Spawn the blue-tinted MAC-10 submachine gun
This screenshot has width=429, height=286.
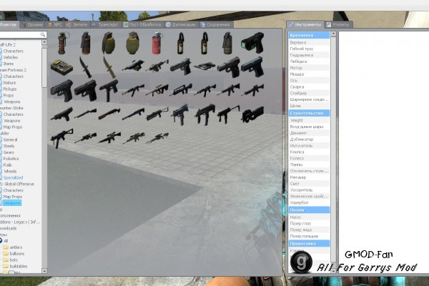point(181,114)
